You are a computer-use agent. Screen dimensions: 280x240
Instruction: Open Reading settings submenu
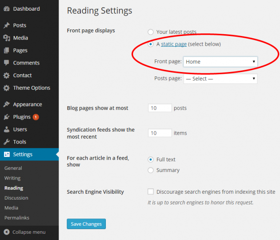point(14,188)
